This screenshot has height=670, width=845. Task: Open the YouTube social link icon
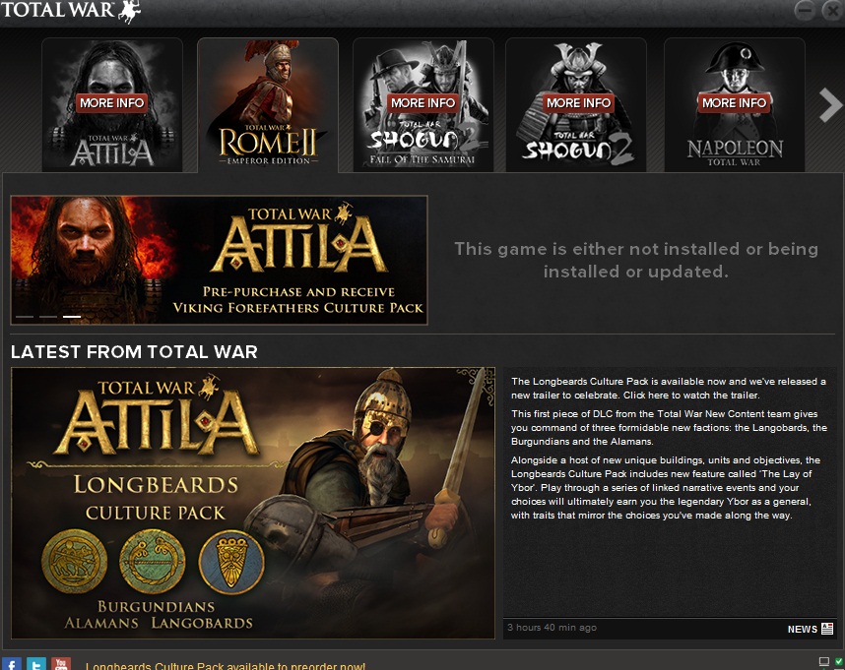61,664
